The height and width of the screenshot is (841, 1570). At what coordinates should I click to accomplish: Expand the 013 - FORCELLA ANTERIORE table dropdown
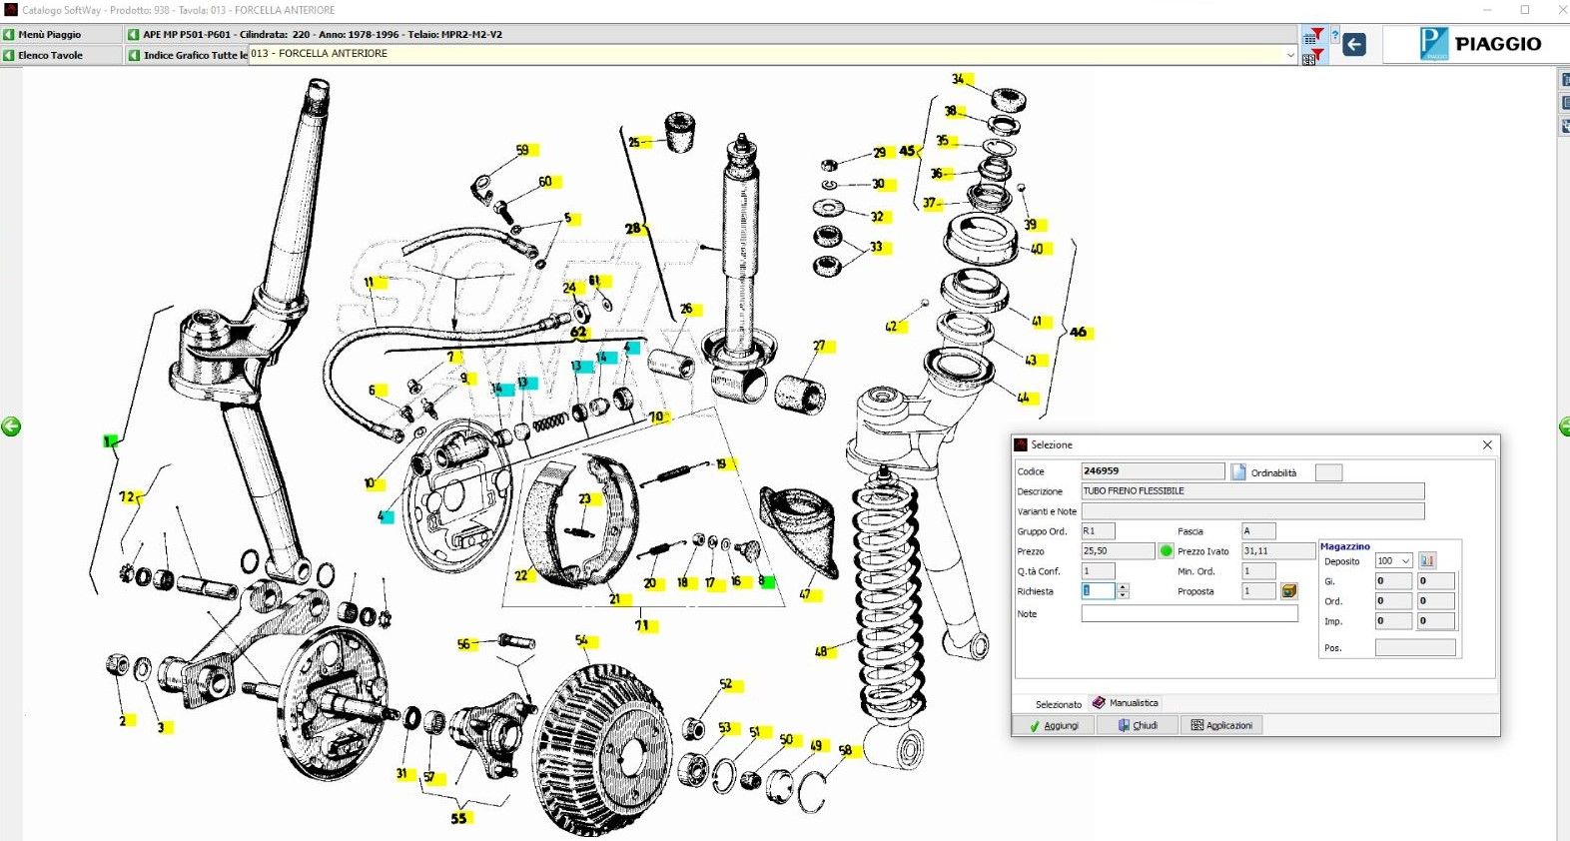(1290, 55)
